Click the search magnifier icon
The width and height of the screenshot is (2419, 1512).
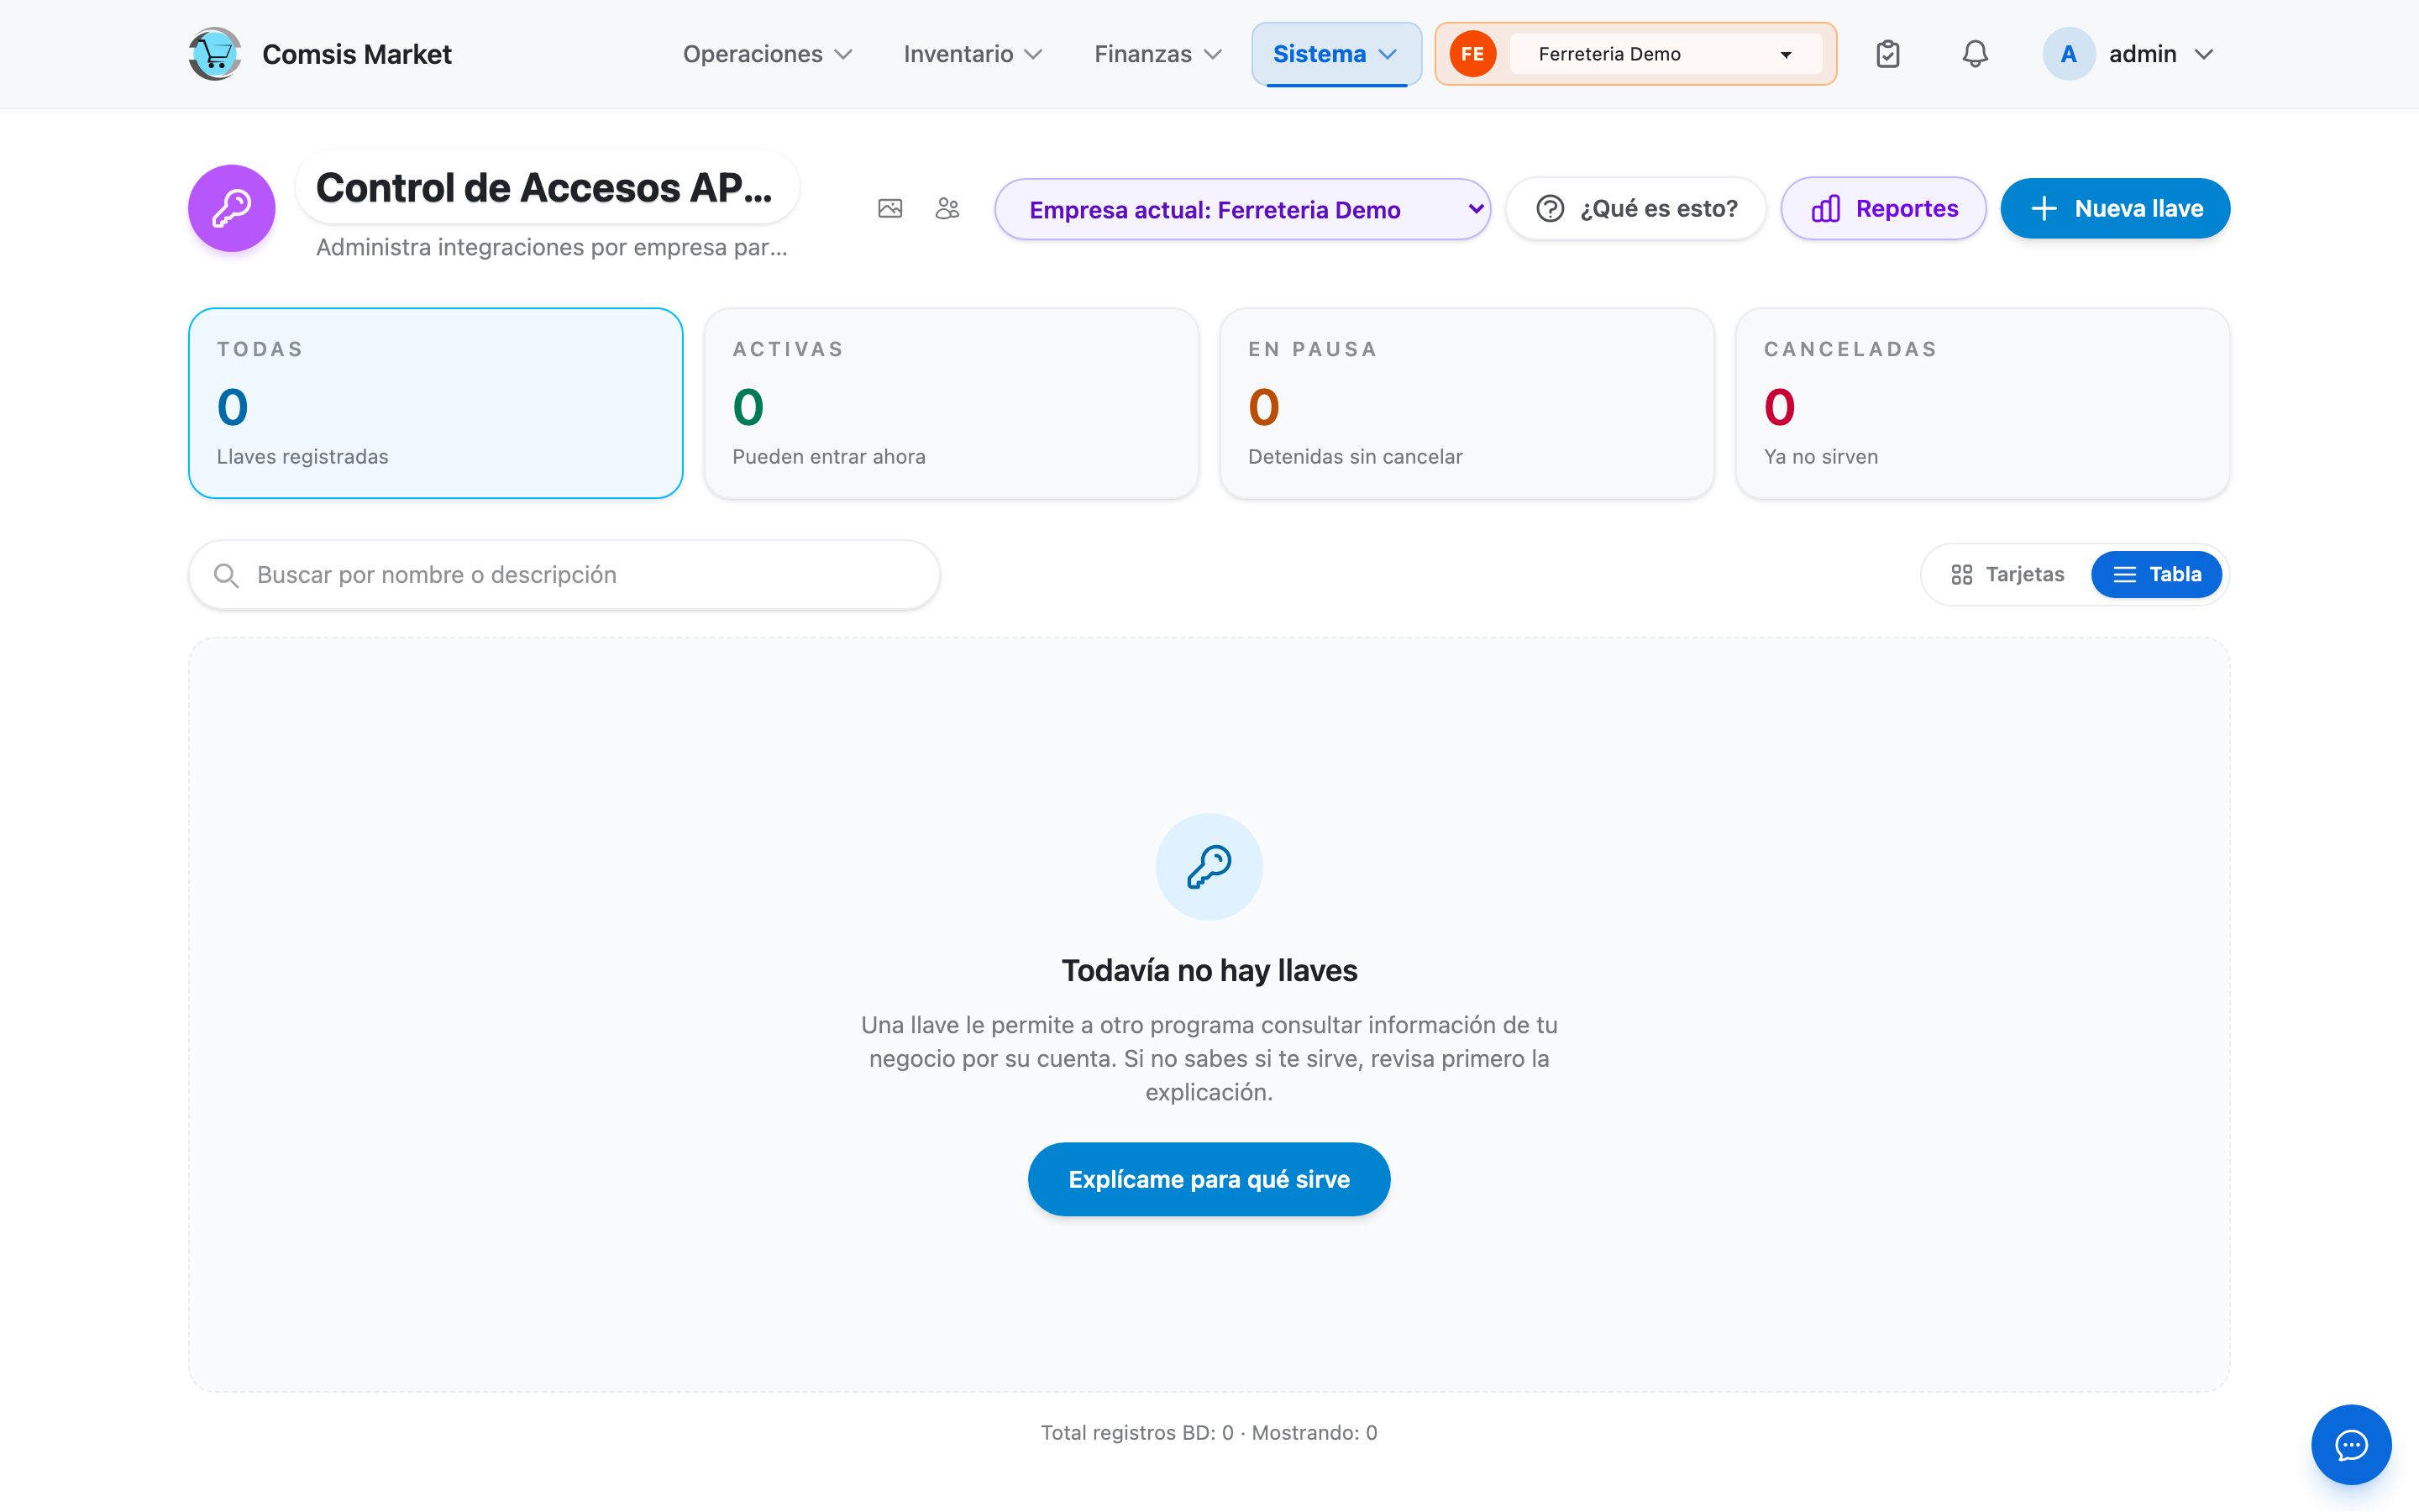pyautogui.click(x=227, y=575)
